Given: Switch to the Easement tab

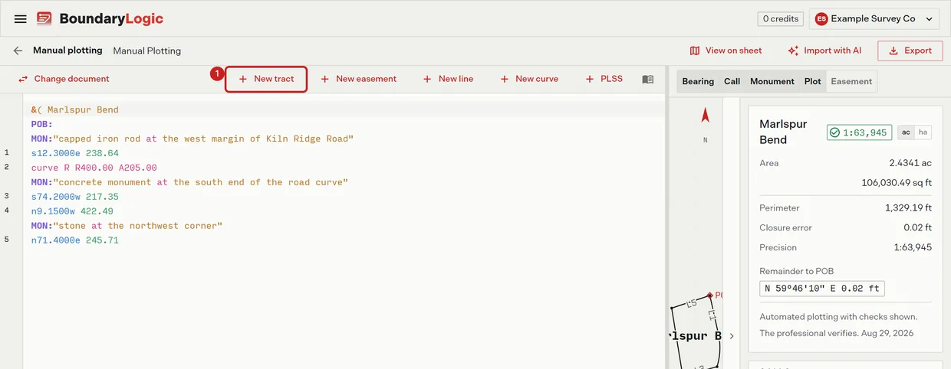Looking at the screenshot, I should pyautogui.click(x=851, y=81).
